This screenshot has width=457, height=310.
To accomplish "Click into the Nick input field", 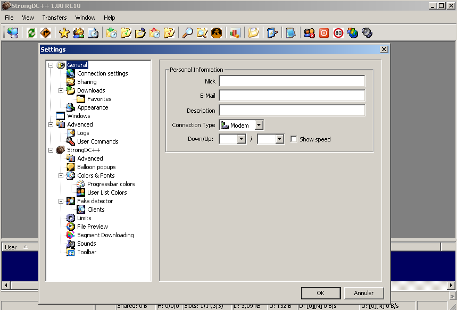I will pos(292,81).
